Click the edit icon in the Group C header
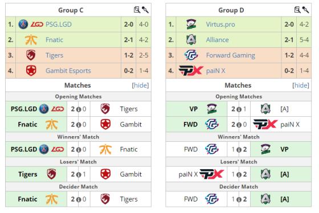Viewport: 319px width, 213px height. click(145, 10)
